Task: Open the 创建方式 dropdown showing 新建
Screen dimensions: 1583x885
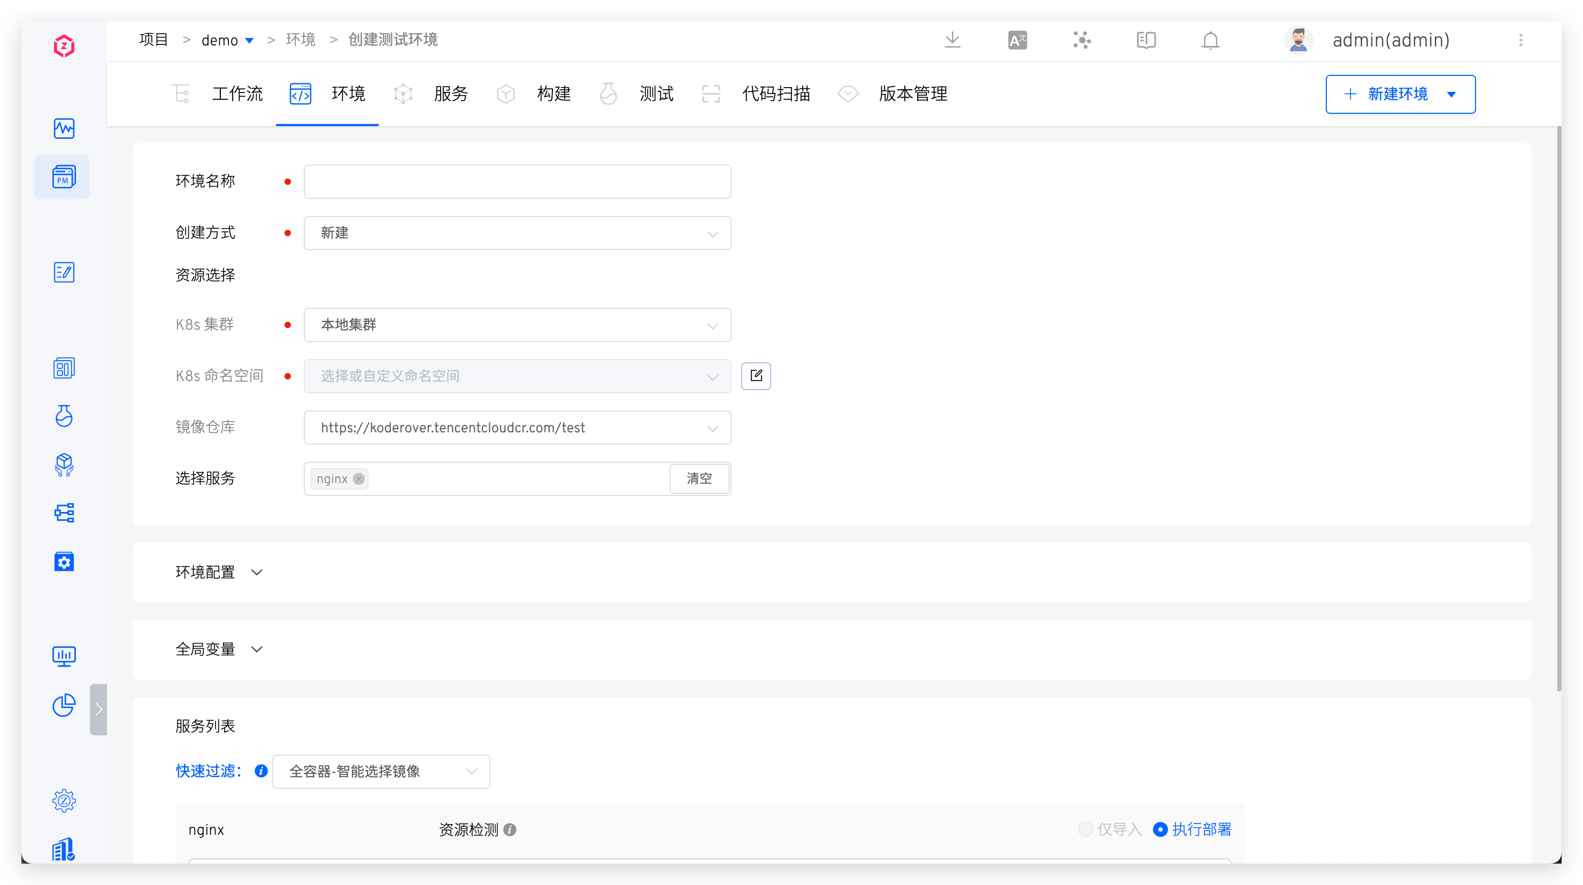Action: pos(517,233)
